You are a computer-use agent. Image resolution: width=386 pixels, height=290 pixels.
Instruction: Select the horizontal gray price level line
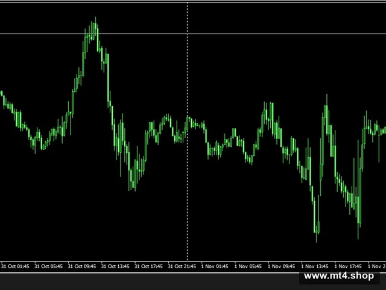pos(193,34)
